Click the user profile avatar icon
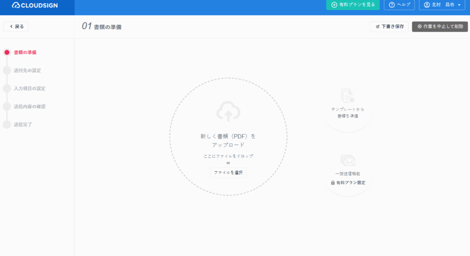The image size is (470, 256). pyautogui.click(x=427, y=5)
